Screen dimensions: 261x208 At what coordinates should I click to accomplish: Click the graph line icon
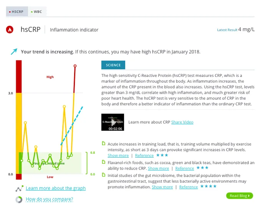pos(19,189)
